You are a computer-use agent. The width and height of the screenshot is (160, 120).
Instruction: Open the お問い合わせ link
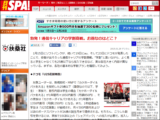click(153, 16)
